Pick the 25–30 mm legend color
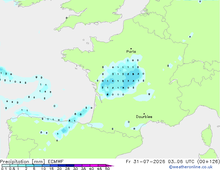Image resolution: width=220 pixels, height=170 pixels. (70, 165)
